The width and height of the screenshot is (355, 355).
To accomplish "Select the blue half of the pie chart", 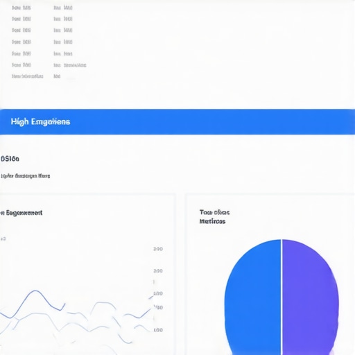I will click(x=252, y=297).
